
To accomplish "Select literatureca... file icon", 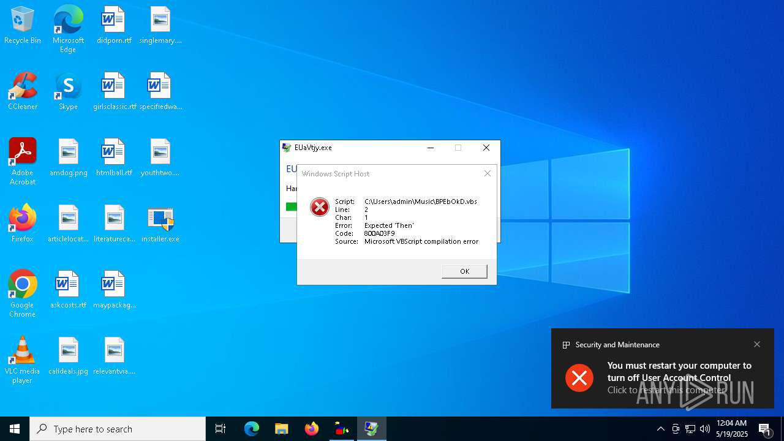I will 114,224.
